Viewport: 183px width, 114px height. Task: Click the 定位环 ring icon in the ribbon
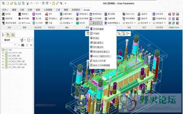34,14
